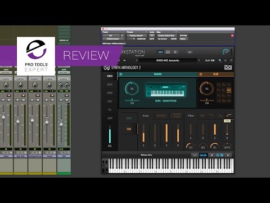This screenshot has height=203, width=270.
Task: Click Korg Wavestation keyboard image
Action: click(x=166, y=91)
